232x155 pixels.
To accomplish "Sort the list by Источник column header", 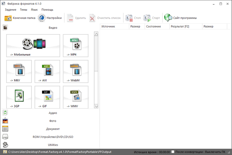I will coord(113,26).
